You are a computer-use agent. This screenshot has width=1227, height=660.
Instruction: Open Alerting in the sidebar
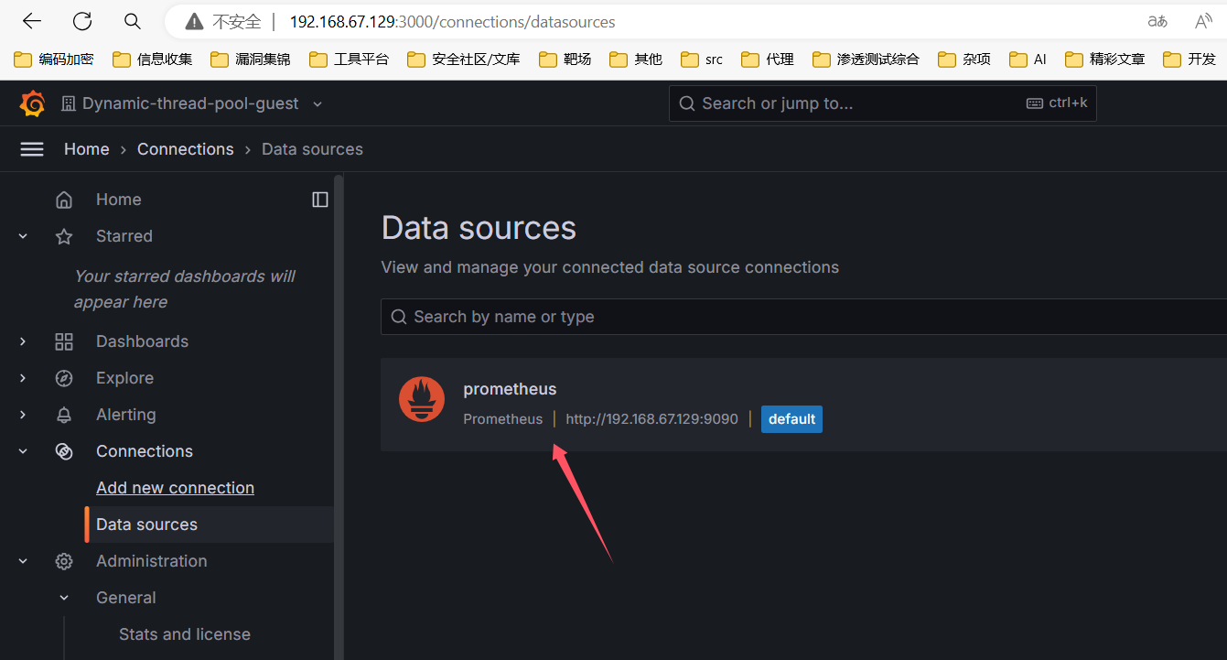(125, 415)
